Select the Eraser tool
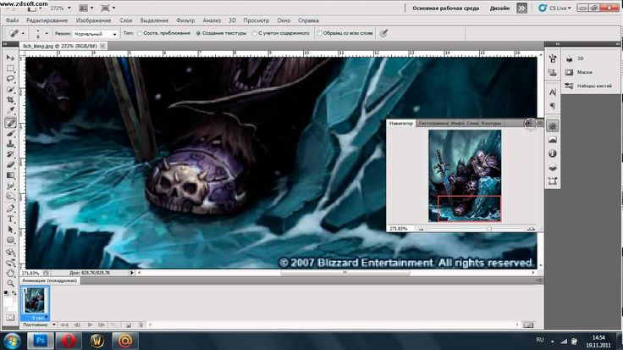The image size is (623, 350). [10, 164]
